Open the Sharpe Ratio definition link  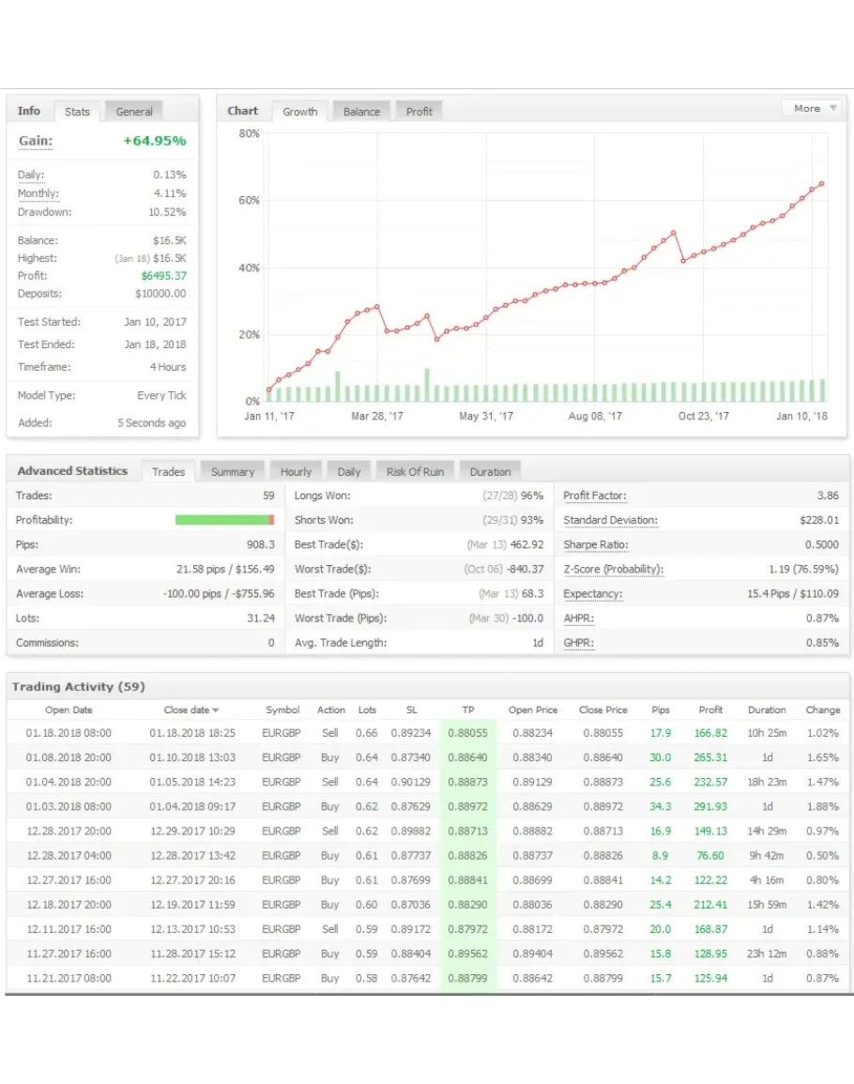[x=595, y=545]
